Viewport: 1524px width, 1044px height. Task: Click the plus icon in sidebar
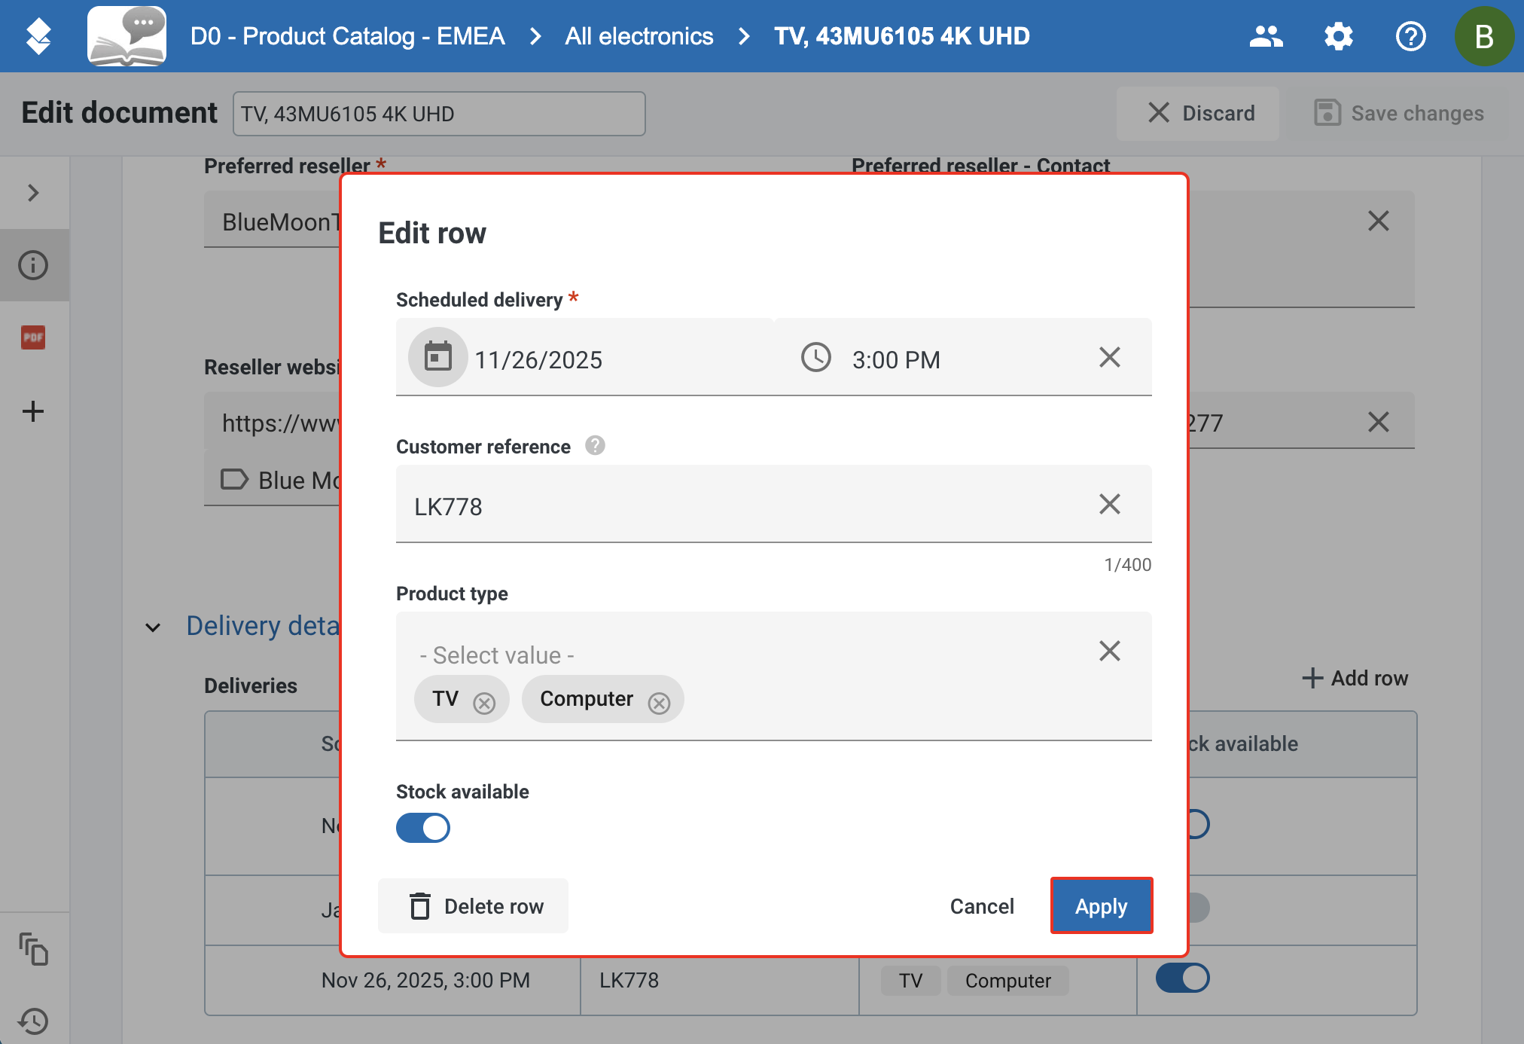tap(33, 411)
